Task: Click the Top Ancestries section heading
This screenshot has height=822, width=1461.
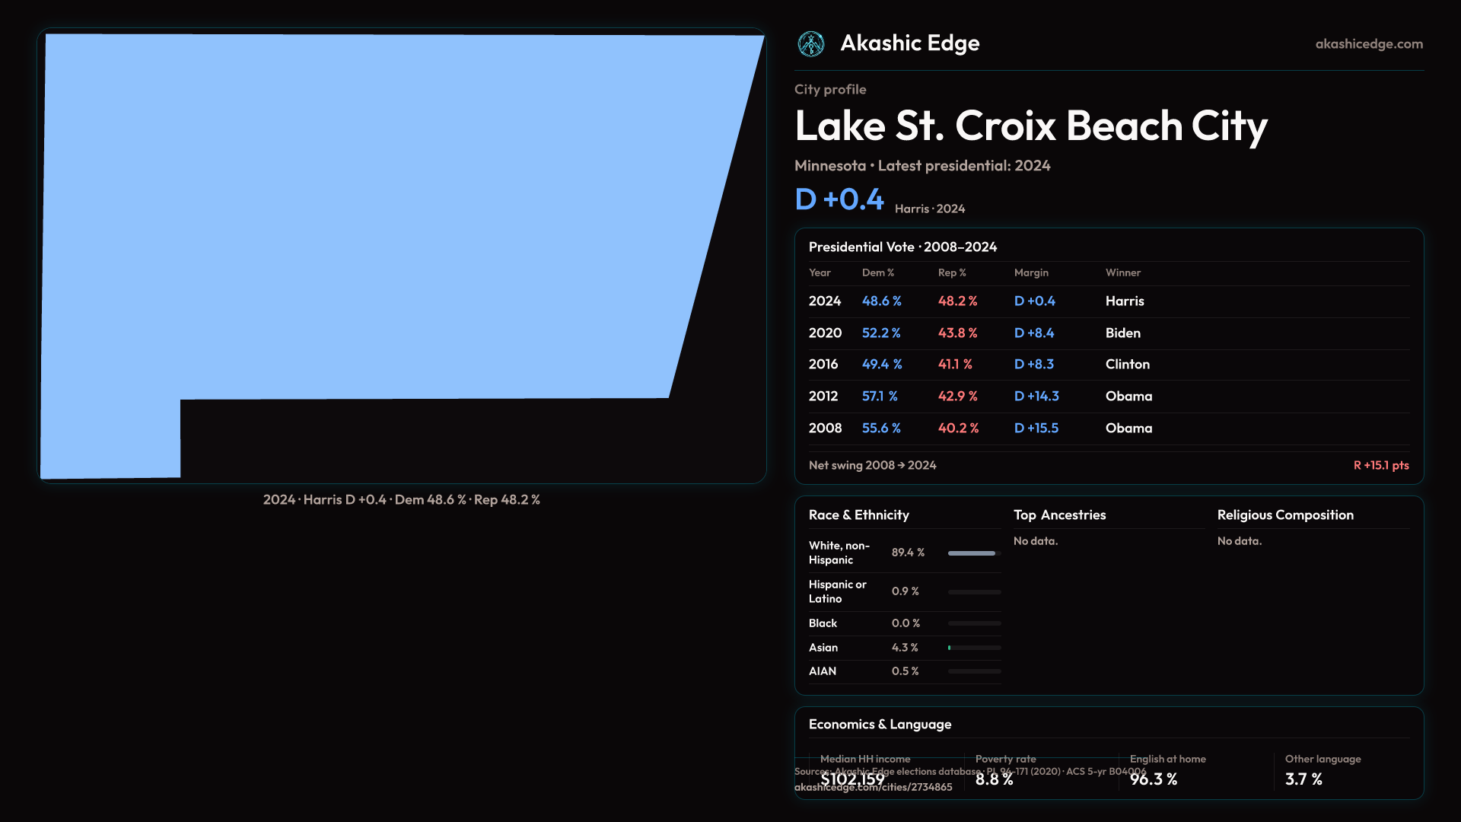Action: point(1059,515)
